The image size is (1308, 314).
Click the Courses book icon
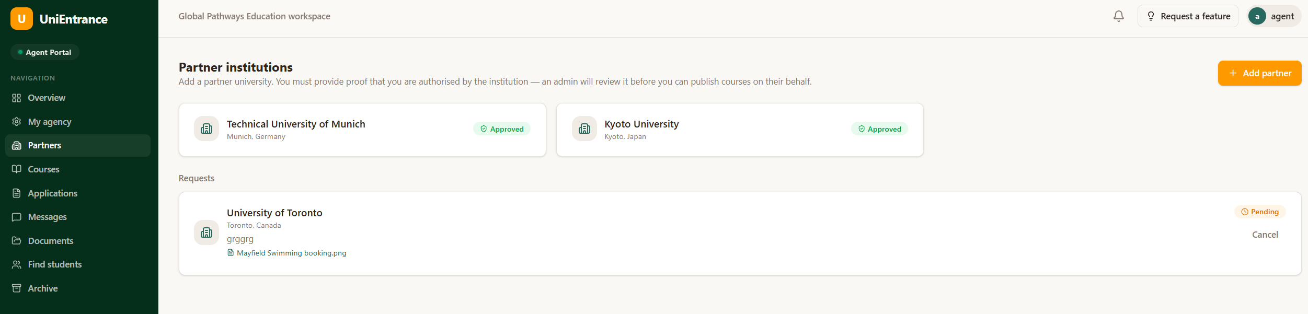click(17, 169)
